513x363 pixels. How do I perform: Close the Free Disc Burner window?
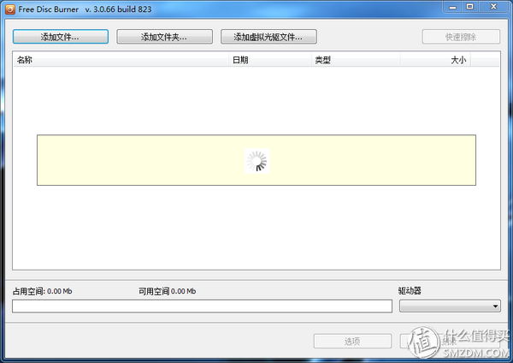coord(493,7)
